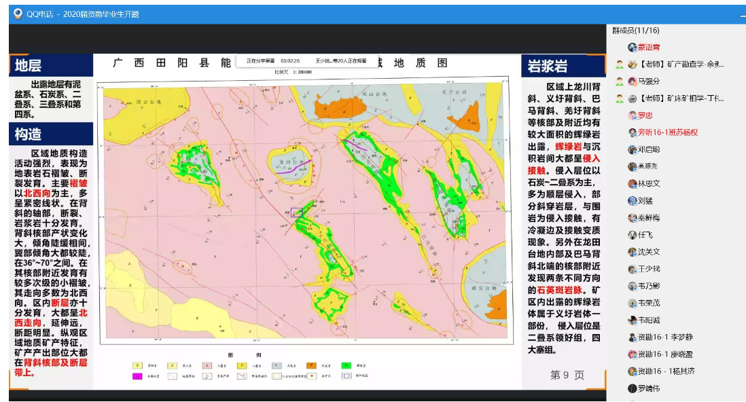The image size is (746, 402).
Task: Select member 资勘16-1 李梦静
Action: (665, 337)
